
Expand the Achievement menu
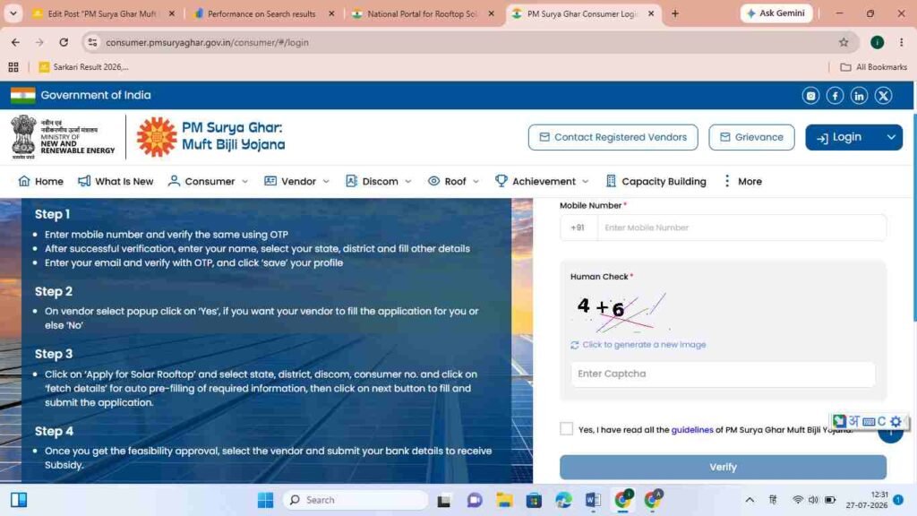tap(542, 181)
